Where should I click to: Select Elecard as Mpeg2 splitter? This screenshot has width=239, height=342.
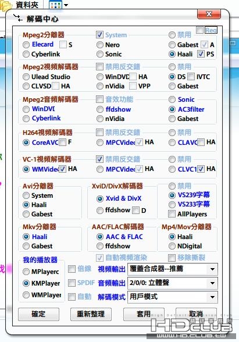click(26, 45)
